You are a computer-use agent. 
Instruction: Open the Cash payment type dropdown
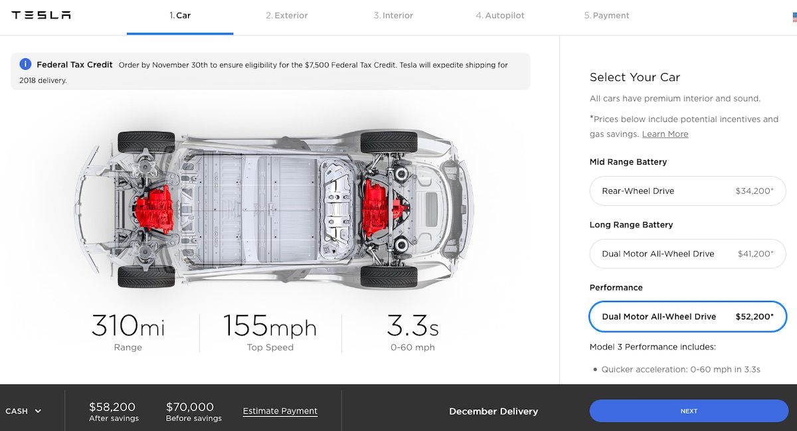pyautogui.click(x=24, y=411)
